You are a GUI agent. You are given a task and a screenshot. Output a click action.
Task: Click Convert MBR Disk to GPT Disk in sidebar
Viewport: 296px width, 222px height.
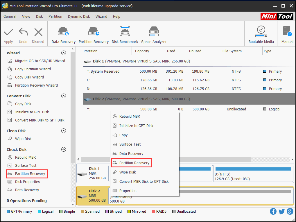click(40, 120)
